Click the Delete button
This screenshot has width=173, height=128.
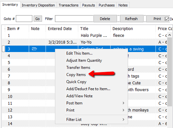point(105,19)
